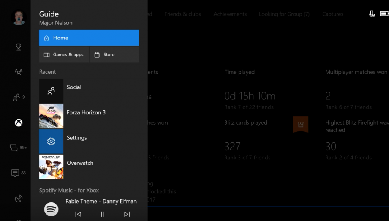Select the Xbox logo icon in sidebar

point(19,123)
